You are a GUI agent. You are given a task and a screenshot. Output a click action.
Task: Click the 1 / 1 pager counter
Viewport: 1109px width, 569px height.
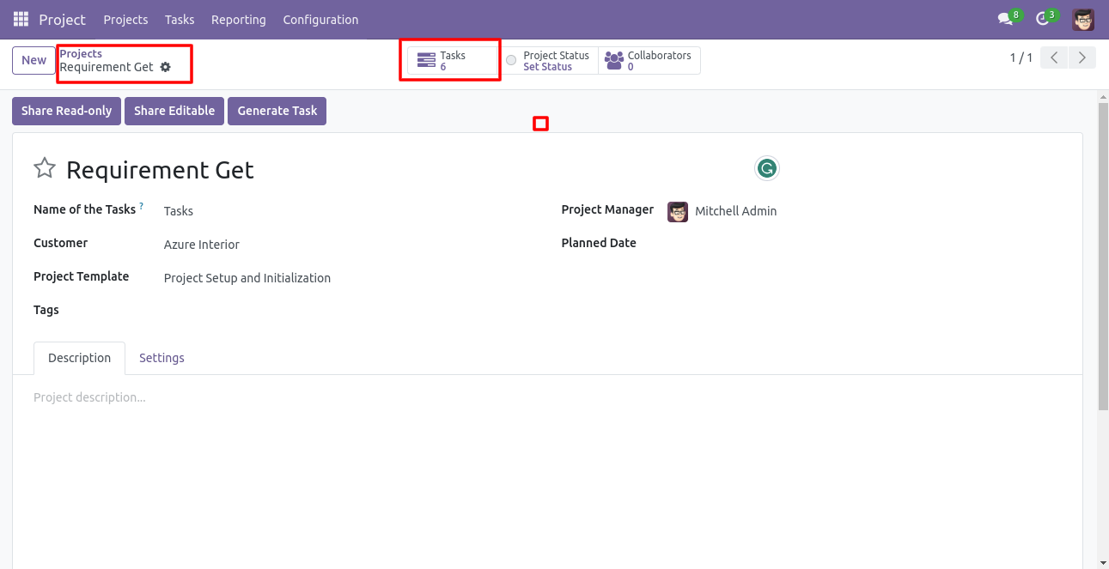click(x=1021, y=58)
